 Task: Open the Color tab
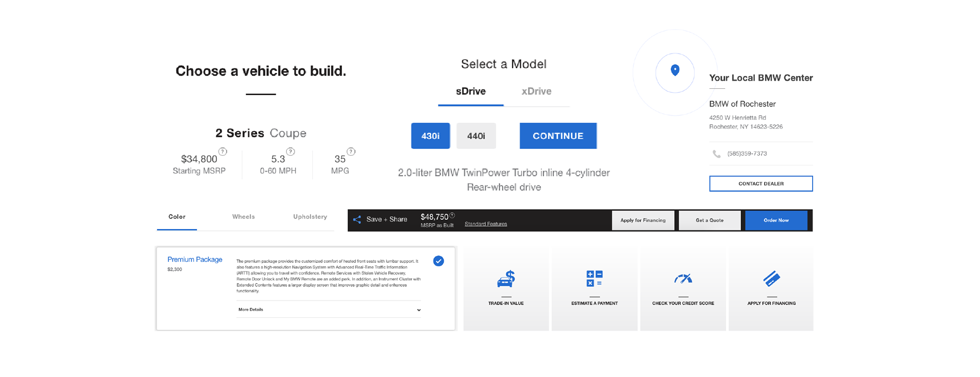tap(177, 217)
